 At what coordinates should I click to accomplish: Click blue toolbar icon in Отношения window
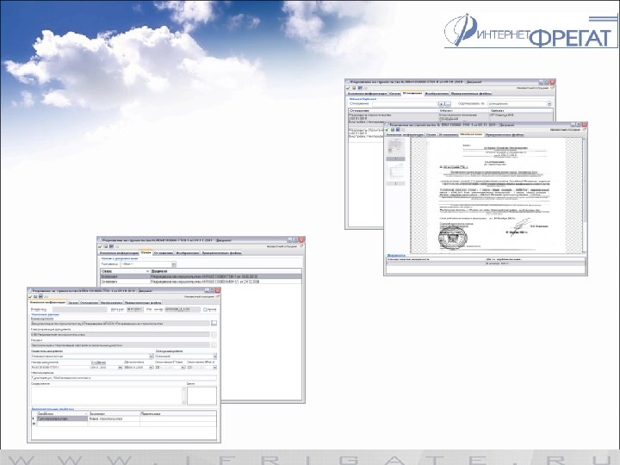360,88
